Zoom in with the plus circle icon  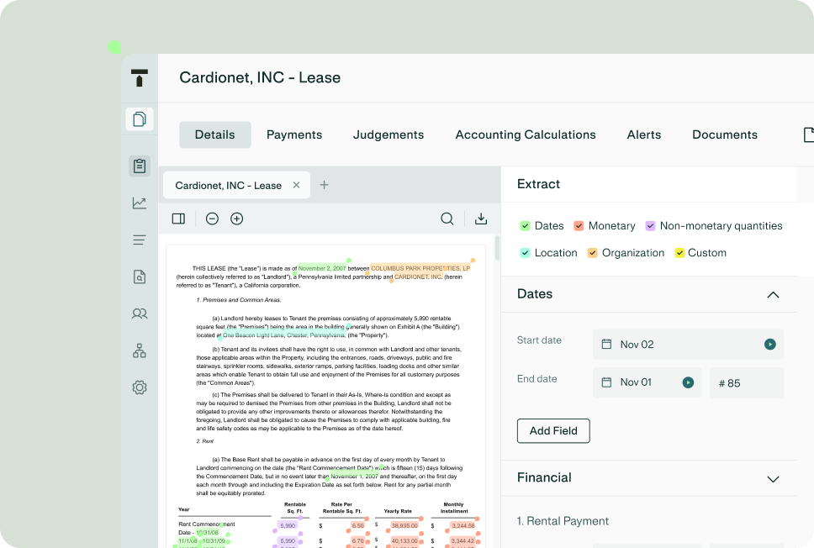click(x=237, y=219)
